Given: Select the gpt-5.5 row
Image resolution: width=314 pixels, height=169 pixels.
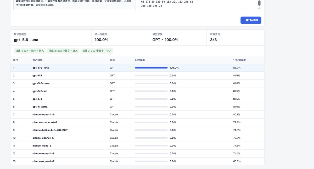Looking at the screenshot, I should click(x=137, y=76).
